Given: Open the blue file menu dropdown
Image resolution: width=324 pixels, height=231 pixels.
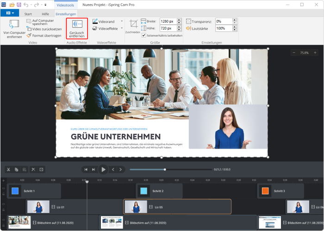Looking at the screenshot, I should [10, 13].
